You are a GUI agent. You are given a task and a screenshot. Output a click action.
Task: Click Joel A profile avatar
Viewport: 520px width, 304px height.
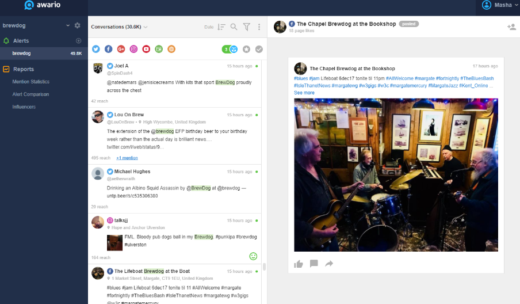point(98,68)
